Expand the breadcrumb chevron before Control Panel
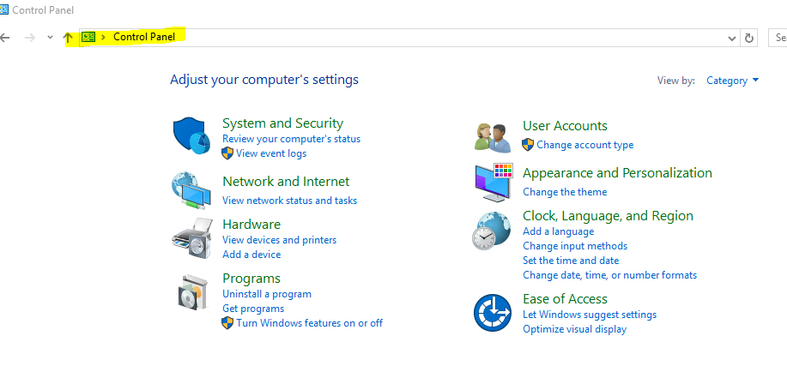Screen dimensions: 787x378 104,38
